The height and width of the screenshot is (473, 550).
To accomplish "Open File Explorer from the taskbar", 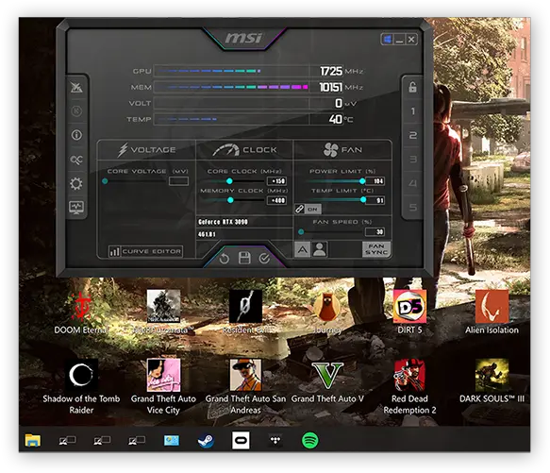I will 33,440.
